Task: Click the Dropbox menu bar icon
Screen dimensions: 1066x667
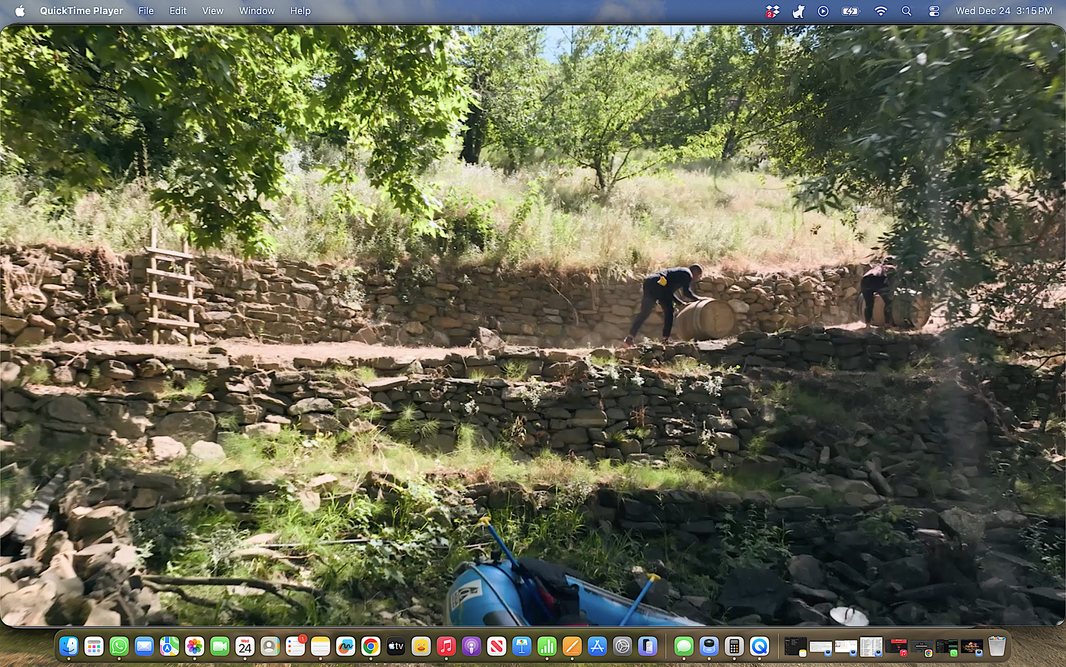Action: point(773,11)
